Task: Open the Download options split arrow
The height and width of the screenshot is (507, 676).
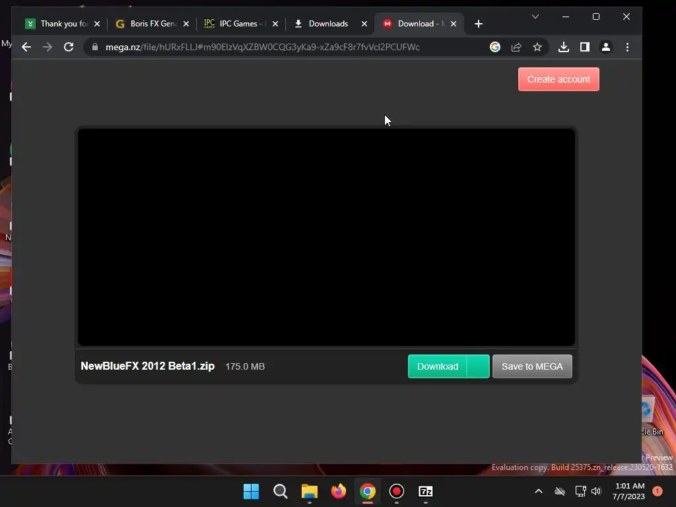Action: click(x=478, y=366)
